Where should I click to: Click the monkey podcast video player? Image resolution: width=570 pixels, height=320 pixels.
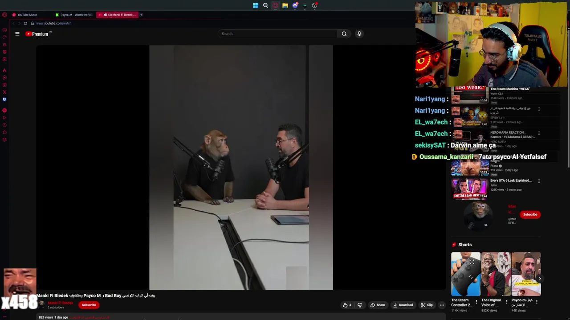(x=241, y=168)
